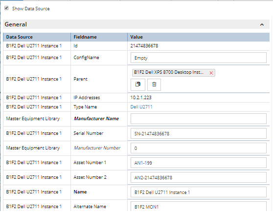Open the Dell U2711 type name link
This screenshot has width=273, height=213.
[141, 107]
